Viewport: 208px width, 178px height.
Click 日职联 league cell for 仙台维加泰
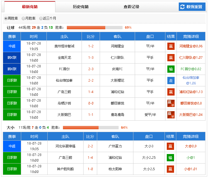coord(12,81)
